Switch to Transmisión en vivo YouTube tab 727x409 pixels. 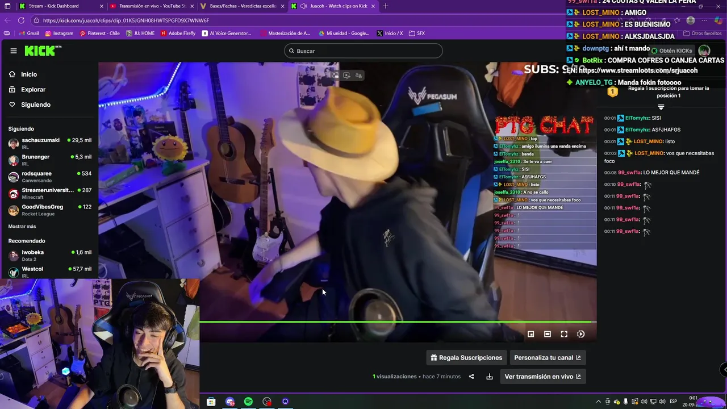point(152,6)
